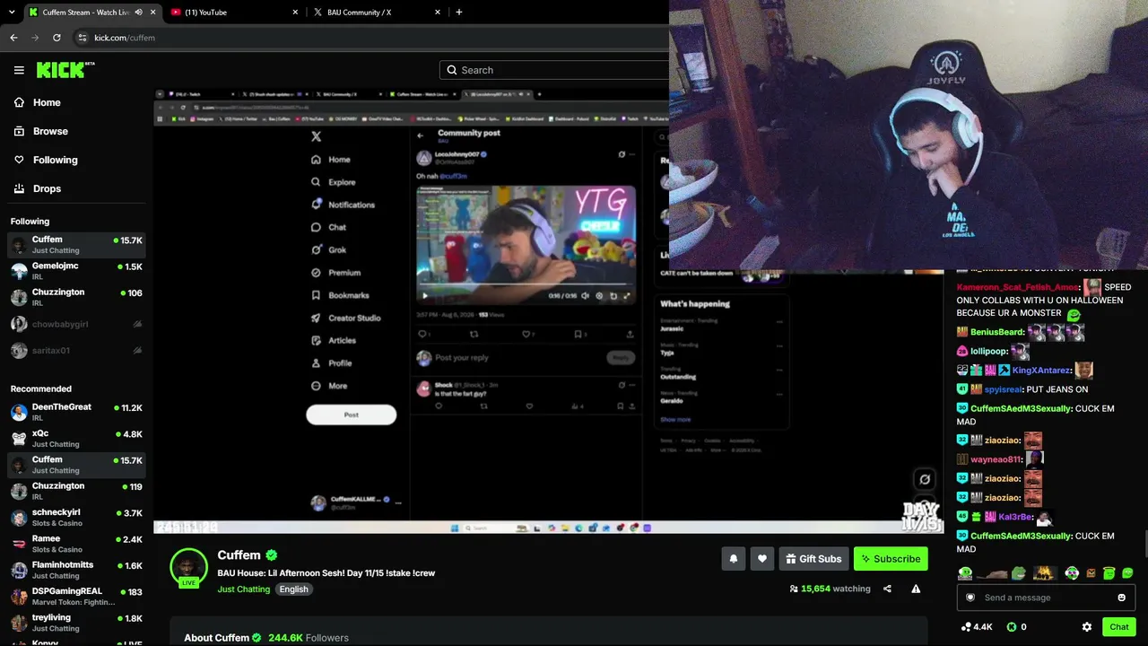The width and height of the screenshot is (1148, 646).
Task: Click the Kick logo
Action: [x=65, y=70]
